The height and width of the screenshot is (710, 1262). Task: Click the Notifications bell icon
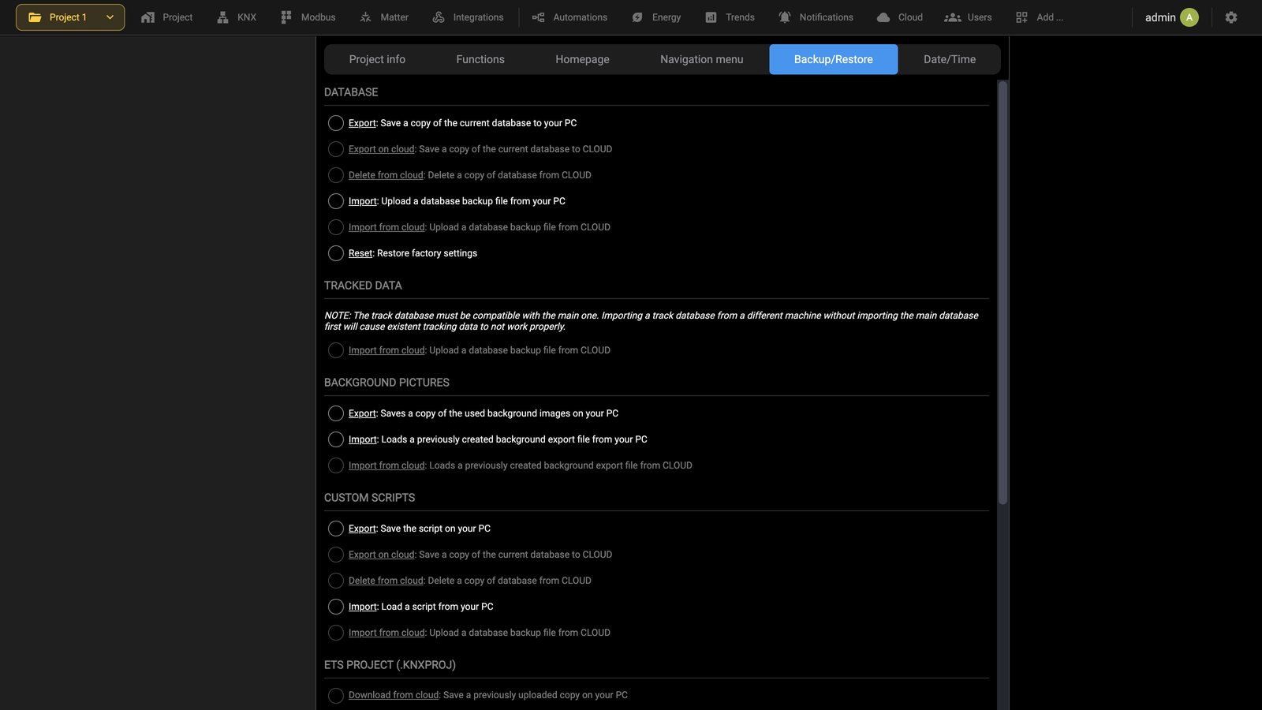coord(785,17)
